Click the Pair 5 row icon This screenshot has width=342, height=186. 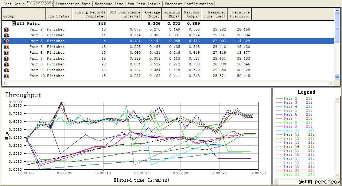tap(7, 47)
